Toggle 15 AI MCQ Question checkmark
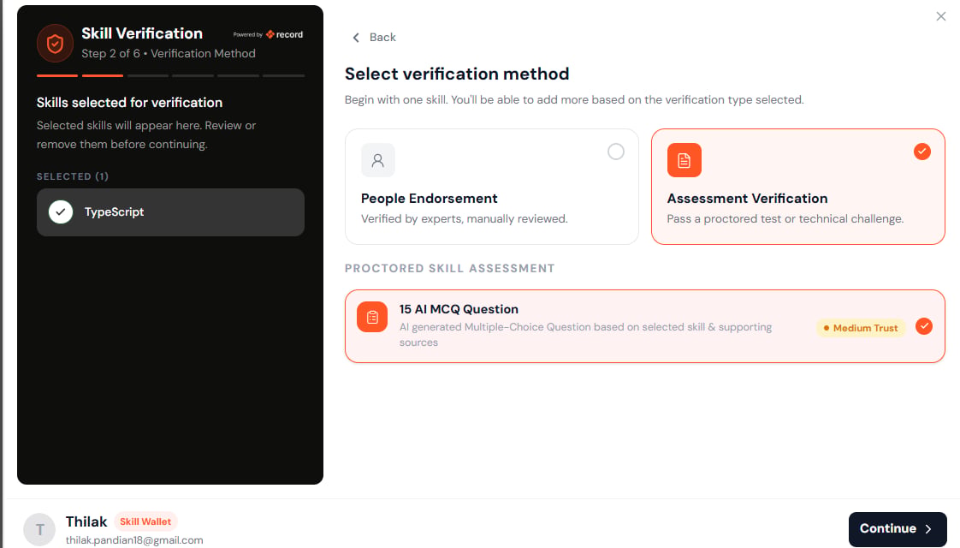Screen dimensions: 960x548 [924, 327]
